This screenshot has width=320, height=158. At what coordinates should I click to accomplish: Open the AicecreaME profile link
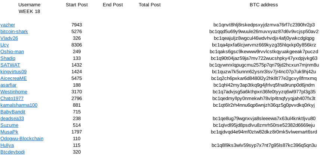click(13, 78)
